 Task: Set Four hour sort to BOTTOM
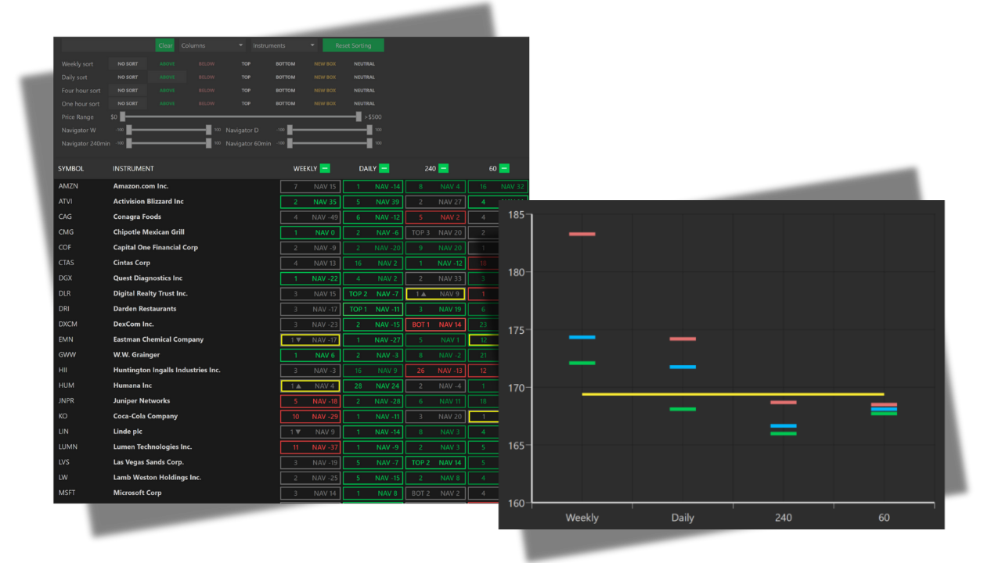click(286, 91)
